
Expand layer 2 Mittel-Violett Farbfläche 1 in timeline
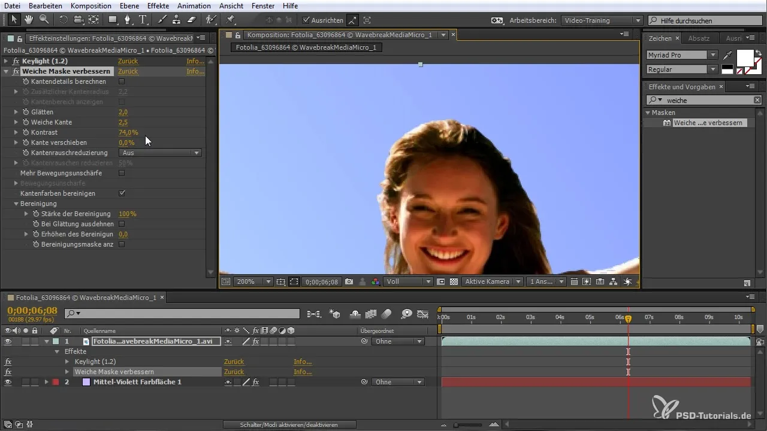coord(46,382)
